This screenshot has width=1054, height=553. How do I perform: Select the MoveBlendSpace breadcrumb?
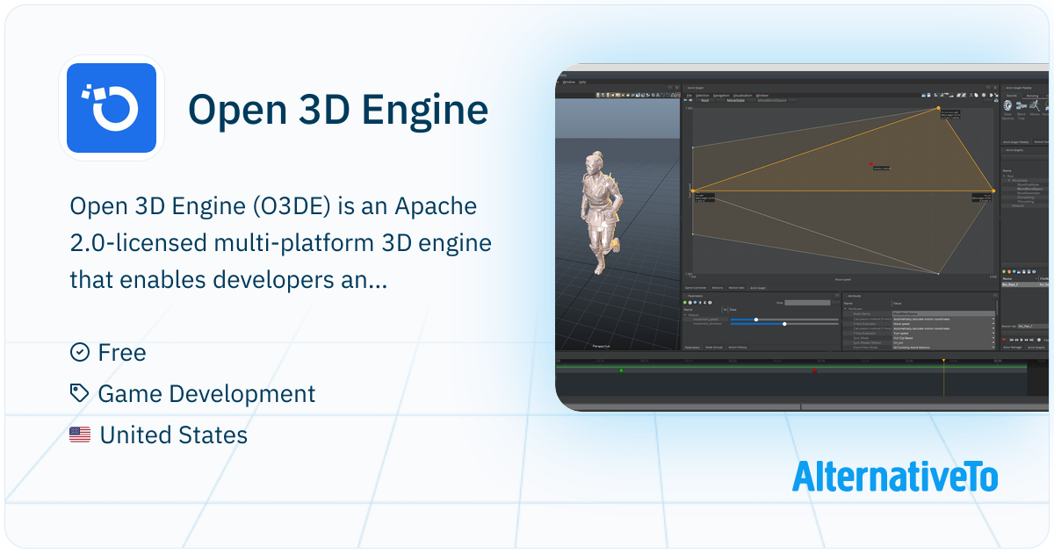tap(772, 100)
